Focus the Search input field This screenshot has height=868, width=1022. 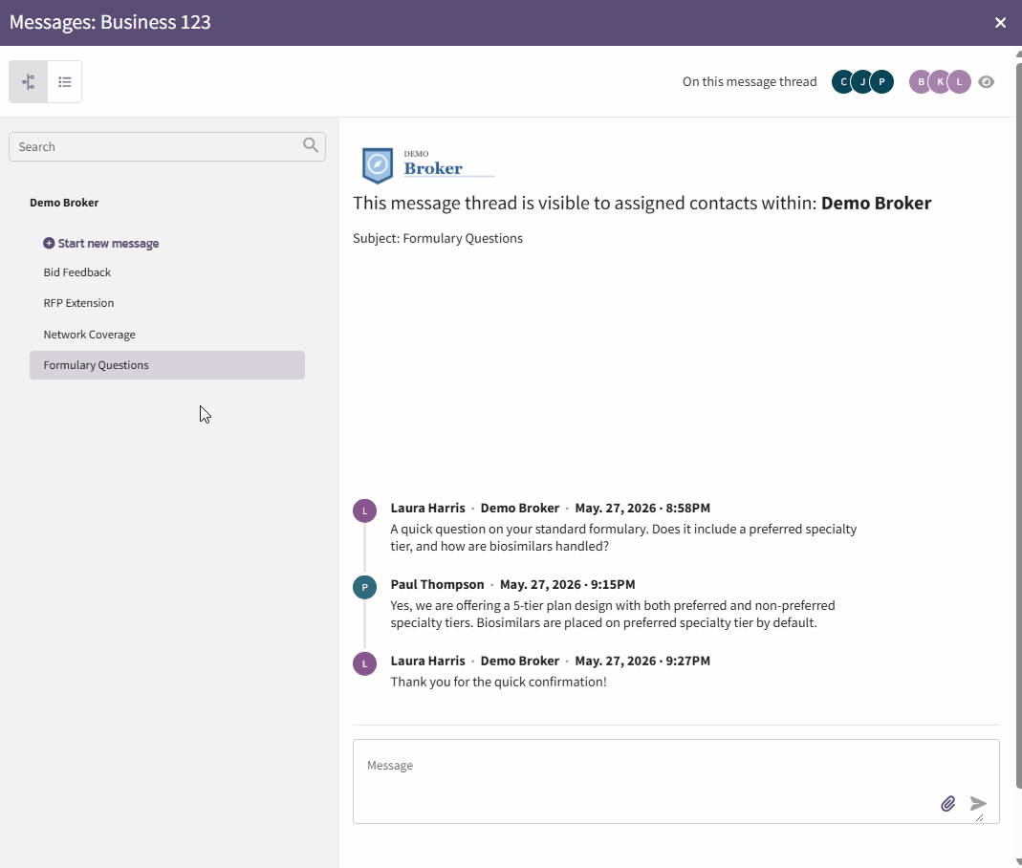pos(167,146)
